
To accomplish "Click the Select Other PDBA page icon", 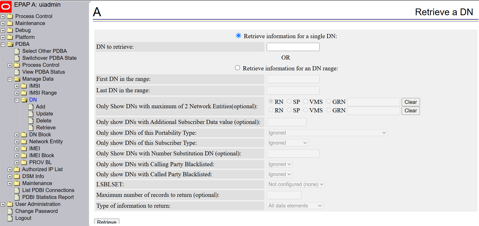I will pos(17,51).
